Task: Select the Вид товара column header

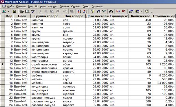Action: pyautogui.click(x=74, y=16)
